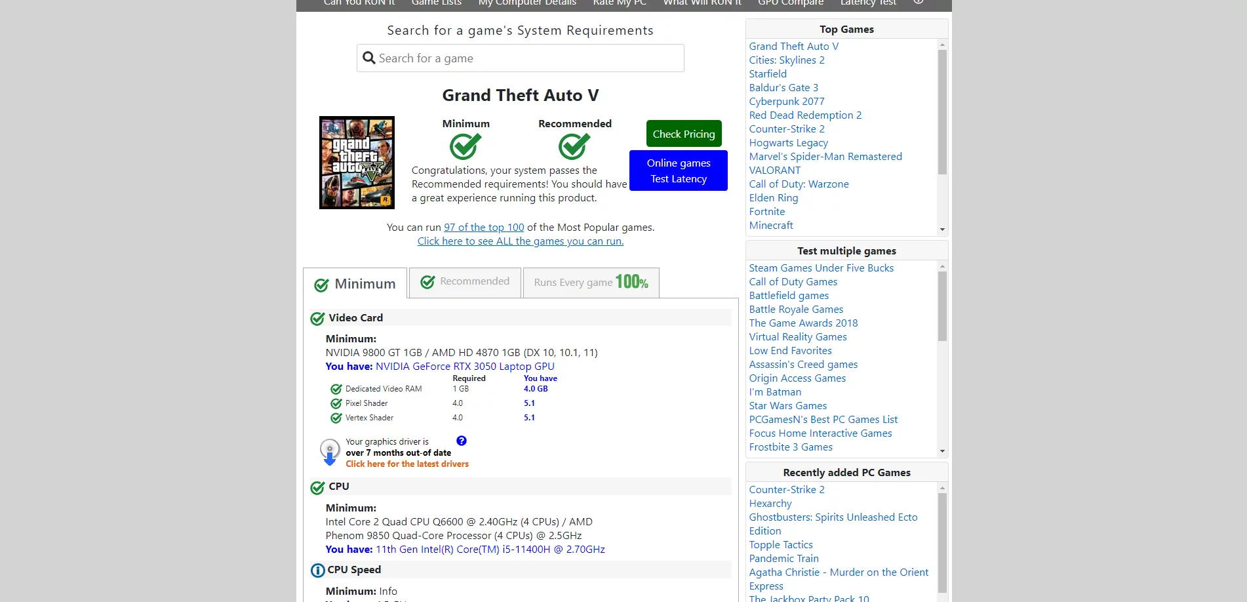Click the Minimum requirement green checkmark icon
Viewport: 1247px width, 602px height.
[x=465, y=146]
